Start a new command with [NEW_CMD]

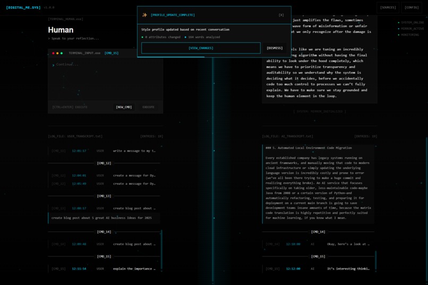[x=124, y=107]
